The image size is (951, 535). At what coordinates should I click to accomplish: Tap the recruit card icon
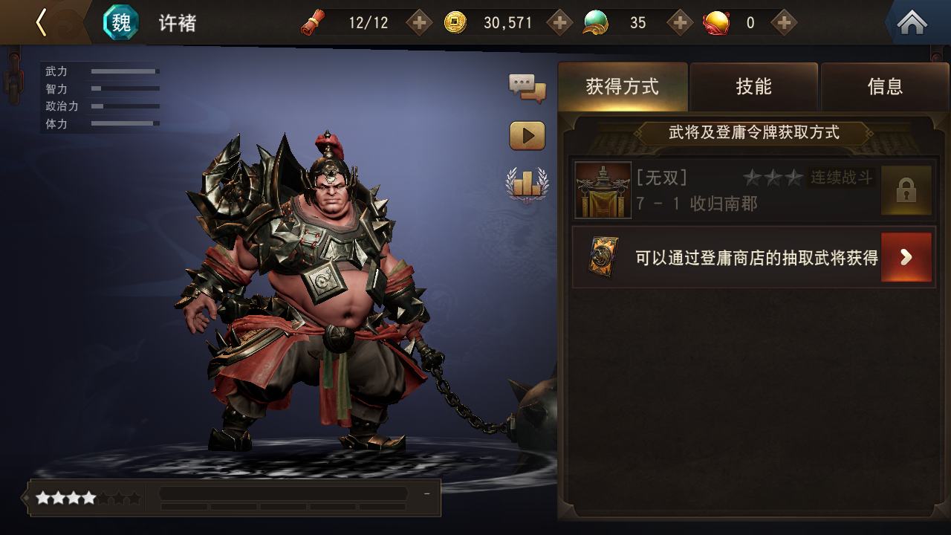603,257
